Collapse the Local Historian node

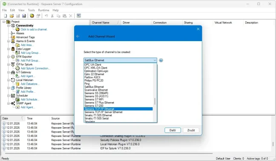pyautogui.click(x=9, y=80)
